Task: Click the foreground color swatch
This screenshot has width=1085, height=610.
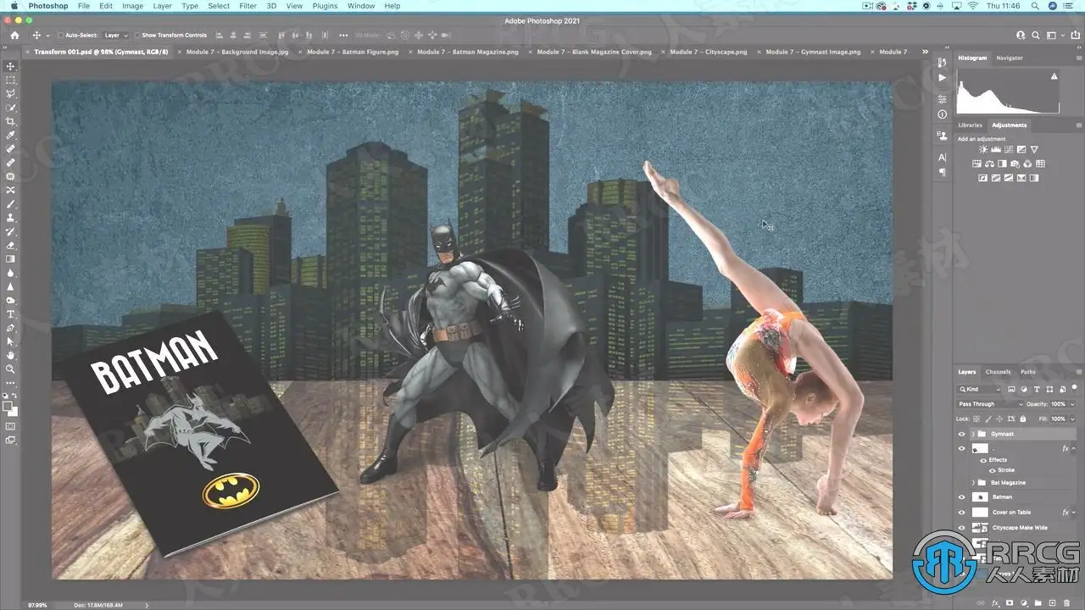Action: (8, 406)
